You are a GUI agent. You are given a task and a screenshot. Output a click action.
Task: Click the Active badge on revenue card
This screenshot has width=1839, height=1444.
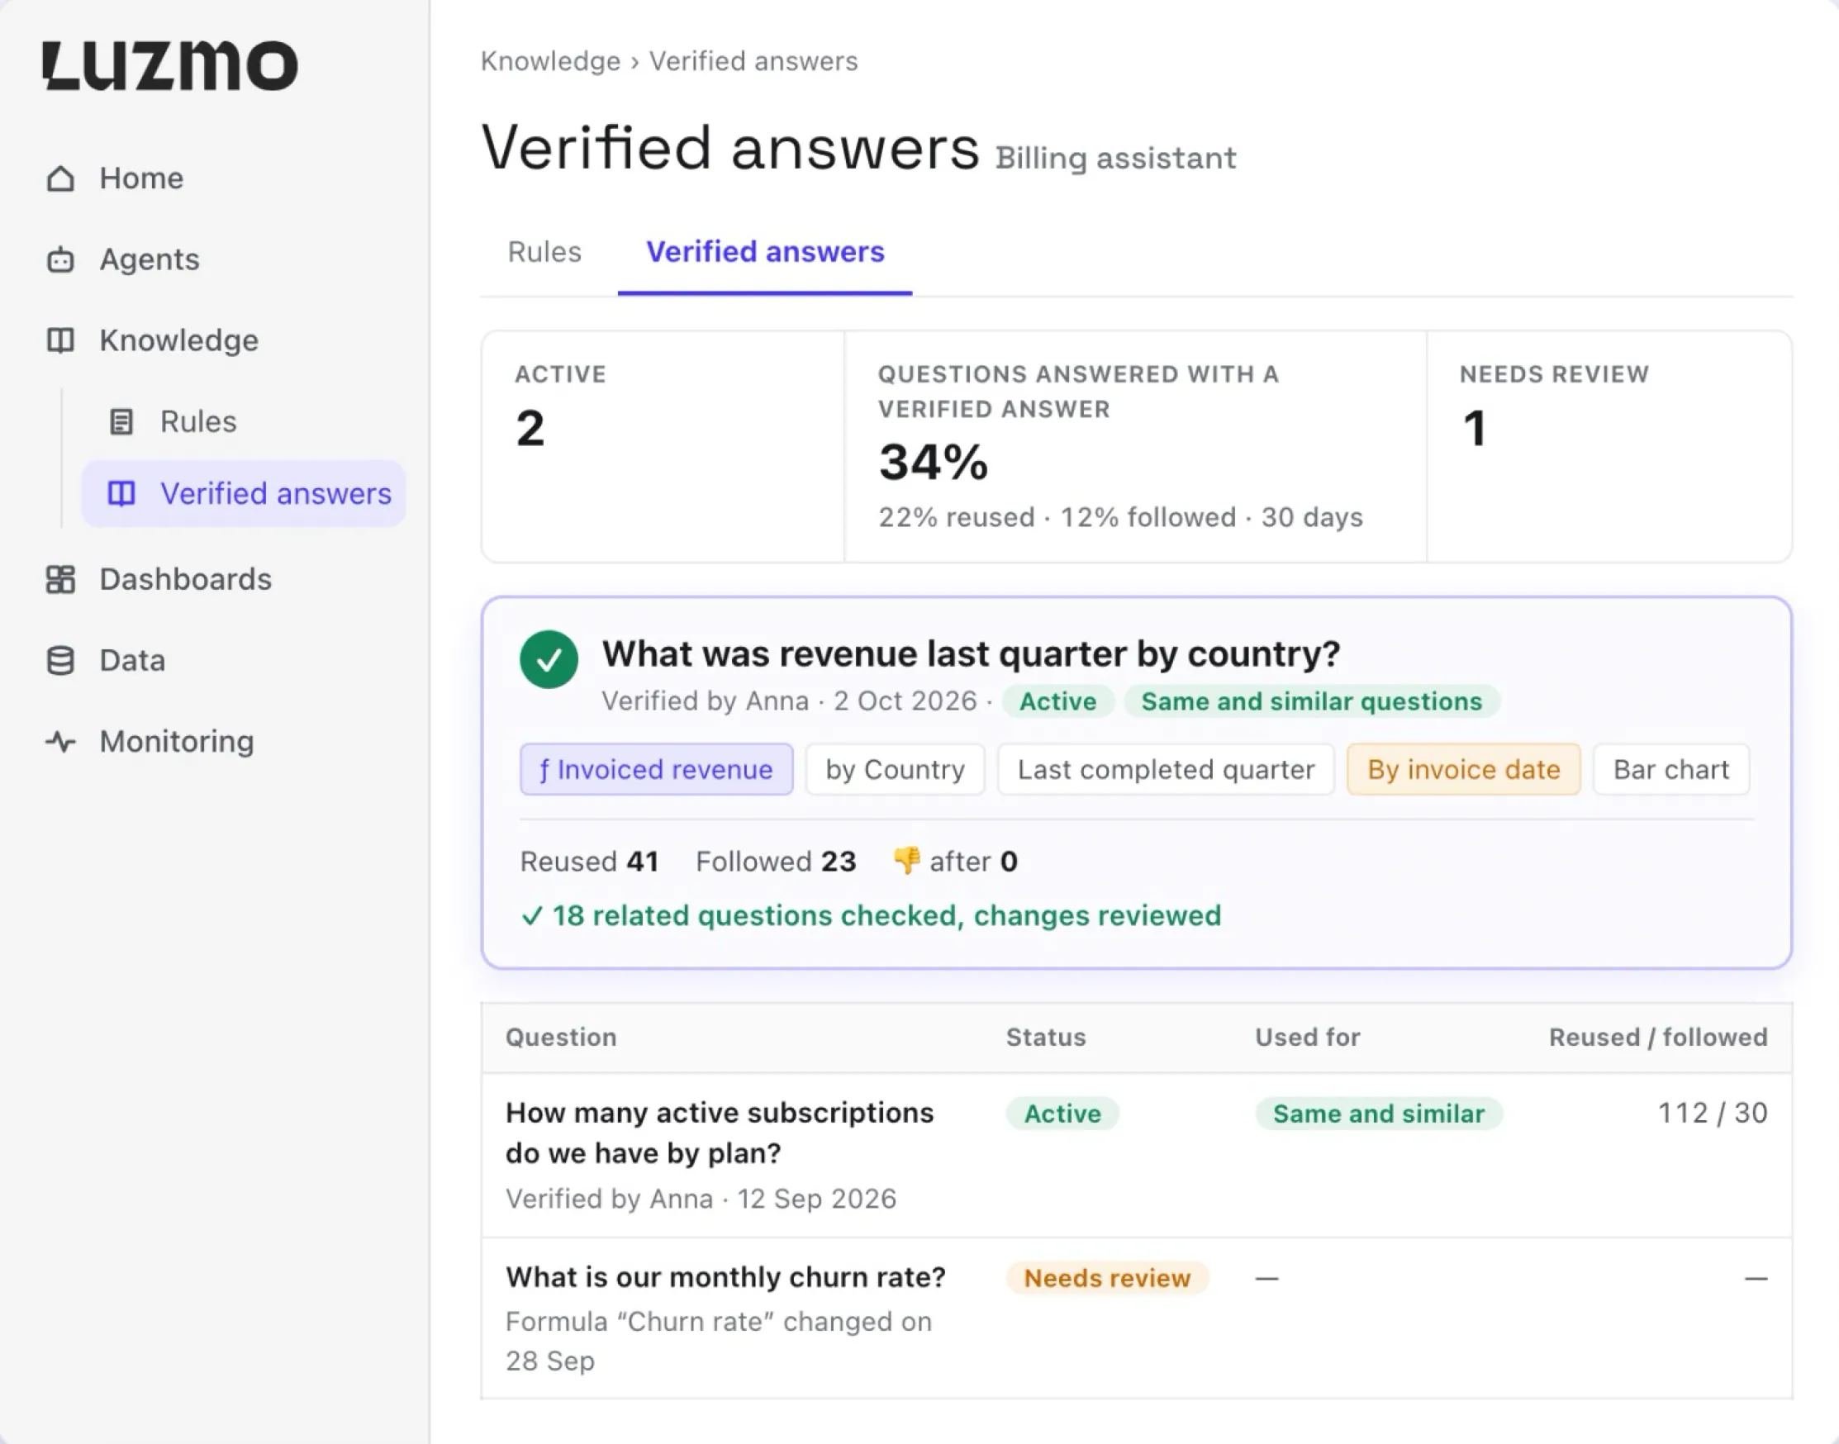point(1057,701)
